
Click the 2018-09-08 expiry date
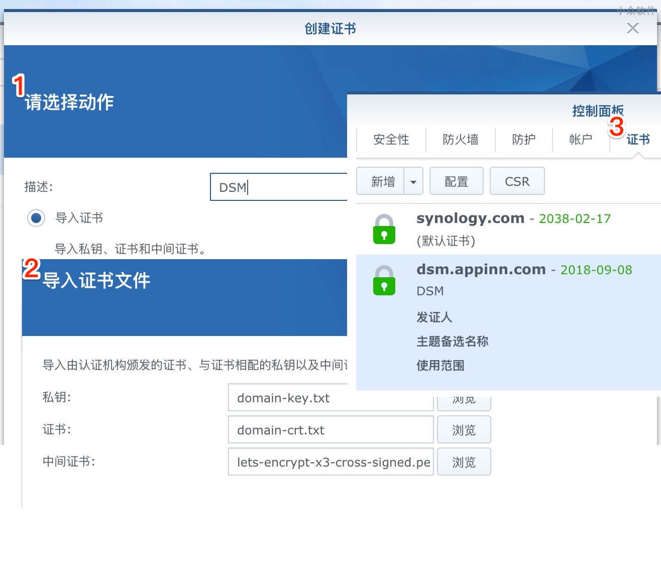596,270
